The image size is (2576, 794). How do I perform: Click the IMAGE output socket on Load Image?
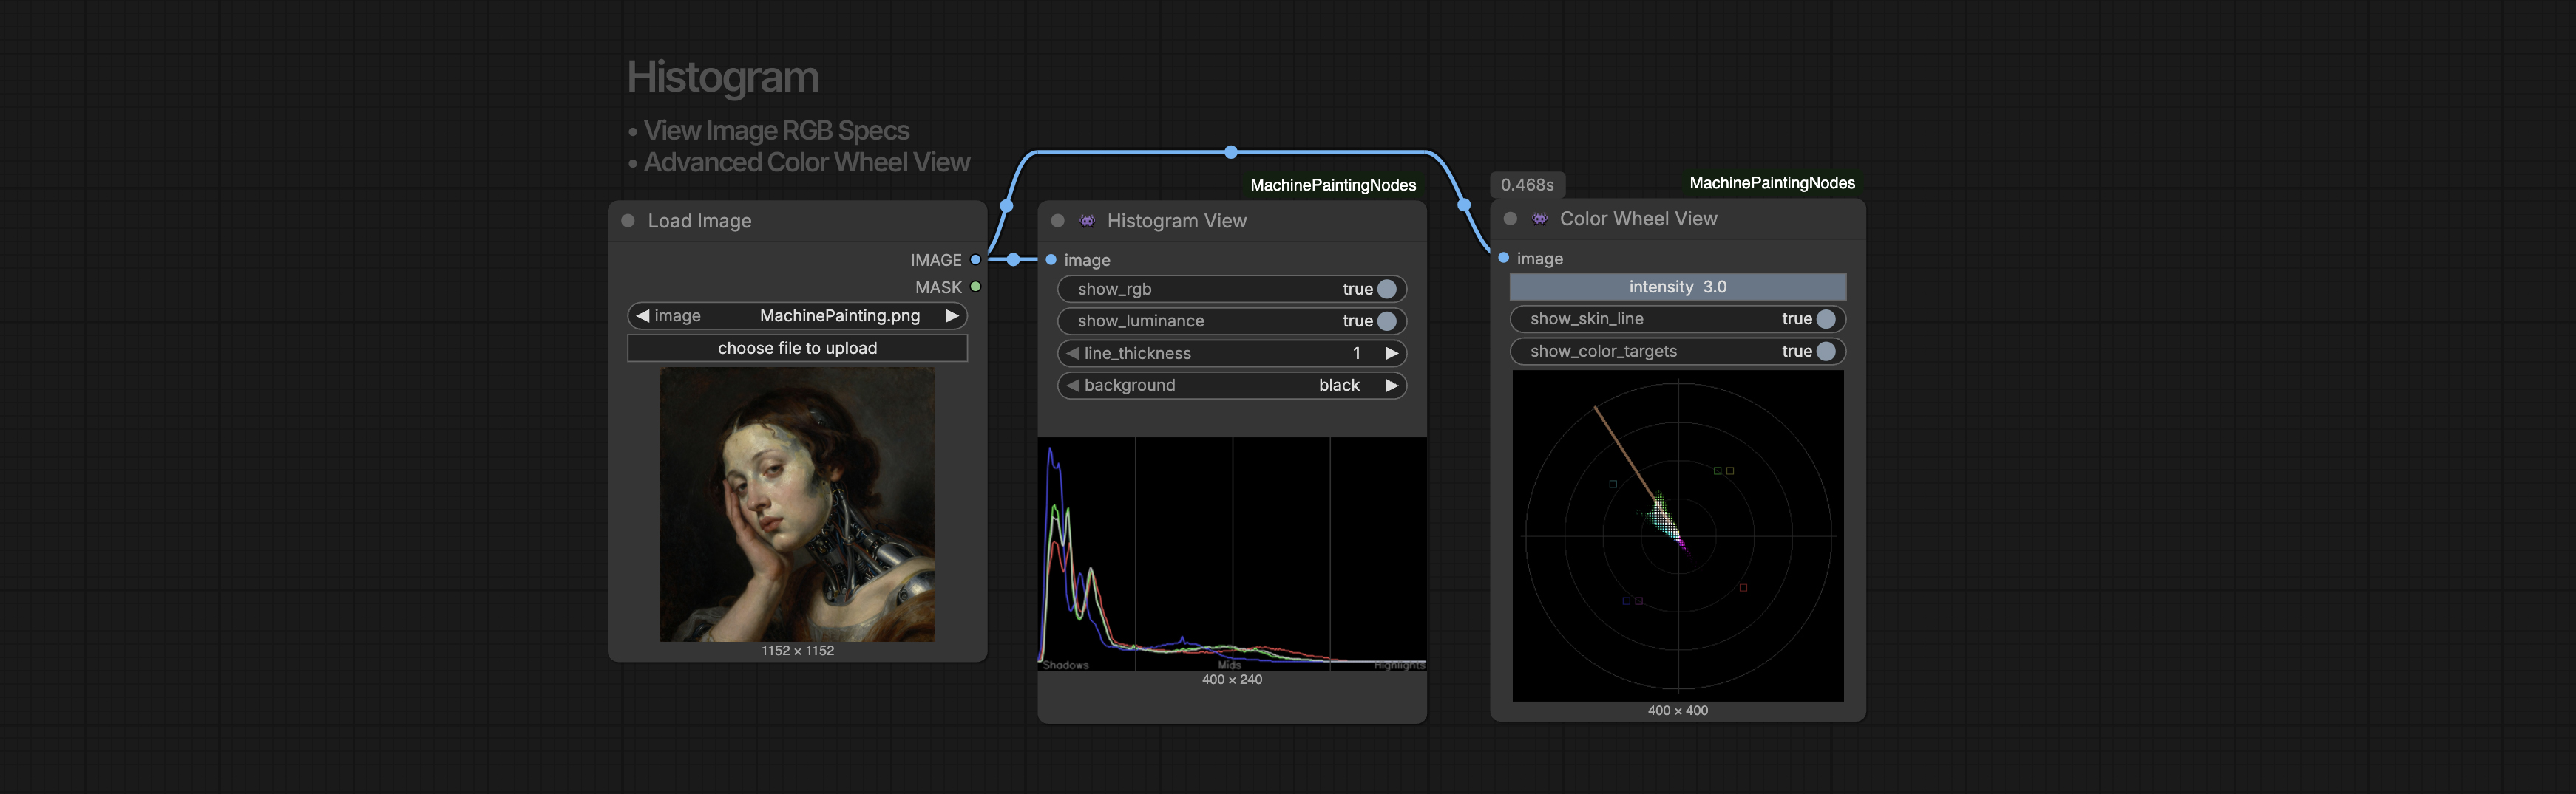click(975, 260)
